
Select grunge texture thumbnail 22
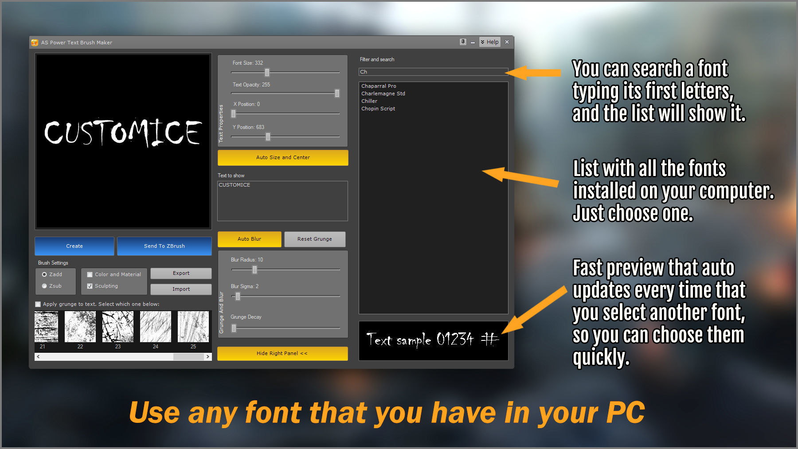80,327
